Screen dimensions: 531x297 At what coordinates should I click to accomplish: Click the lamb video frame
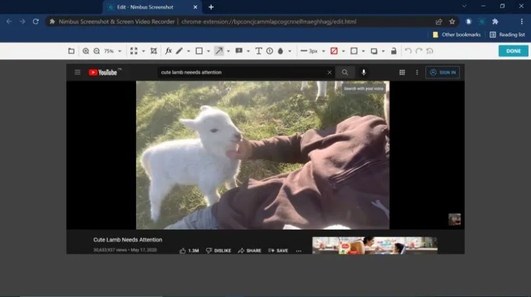point(263,155)
